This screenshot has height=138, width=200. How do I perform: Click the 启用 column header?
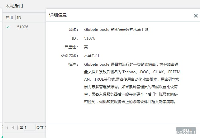9,18
